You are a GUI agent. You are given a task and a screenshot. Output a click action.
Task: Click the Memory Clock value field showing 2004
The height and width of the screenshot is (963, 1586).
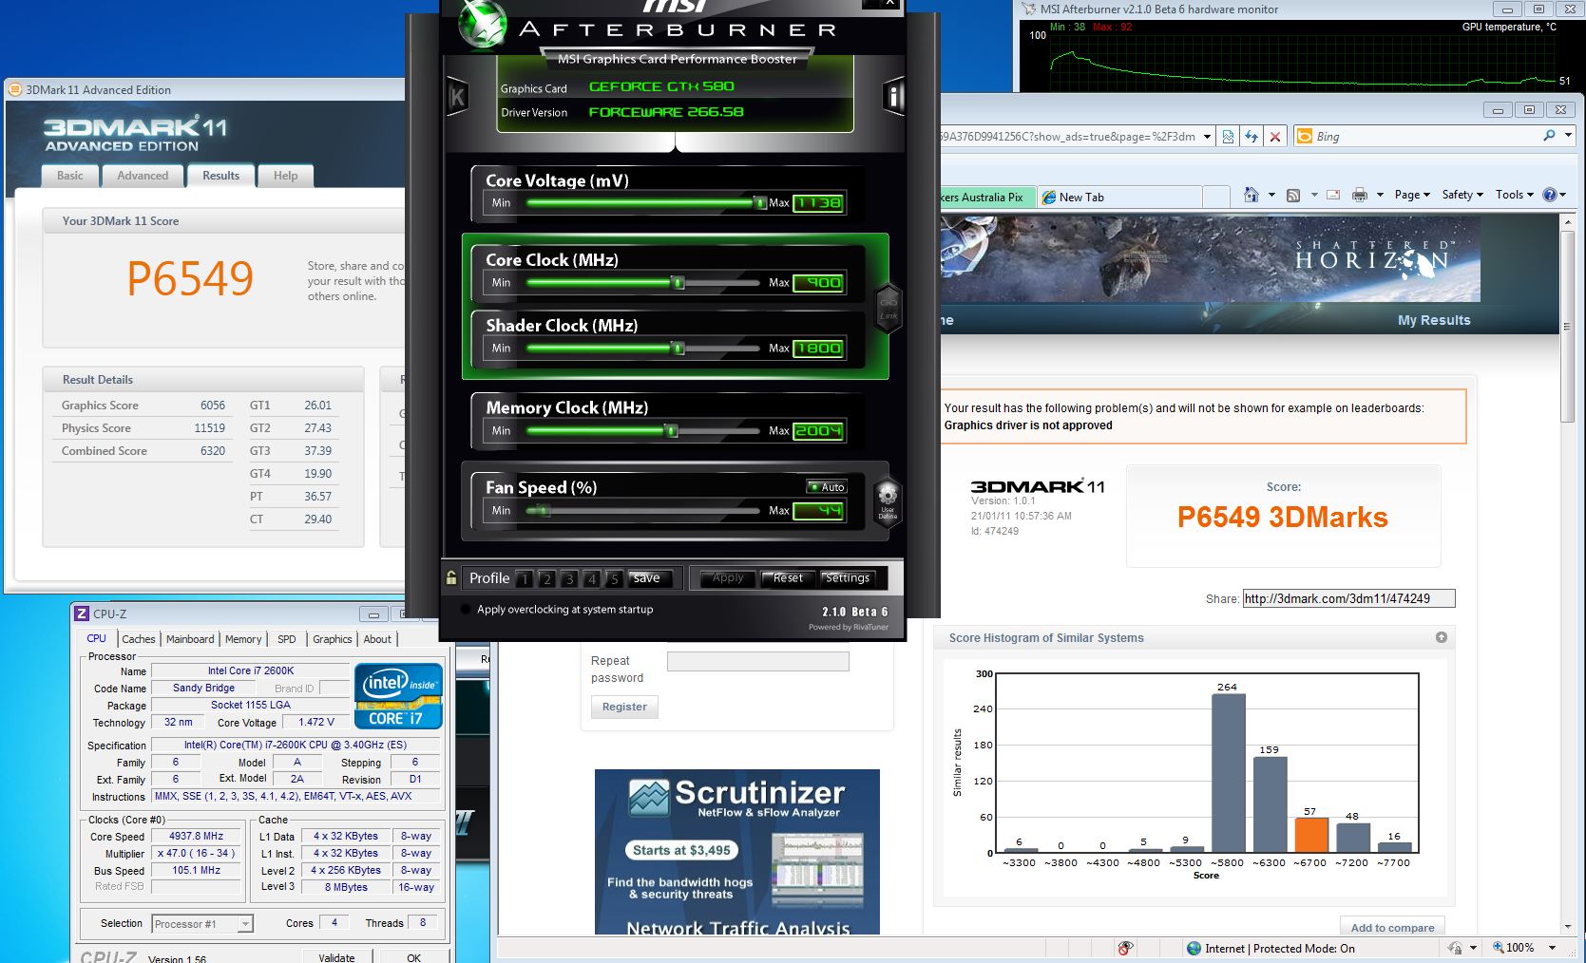coord(818,430)
